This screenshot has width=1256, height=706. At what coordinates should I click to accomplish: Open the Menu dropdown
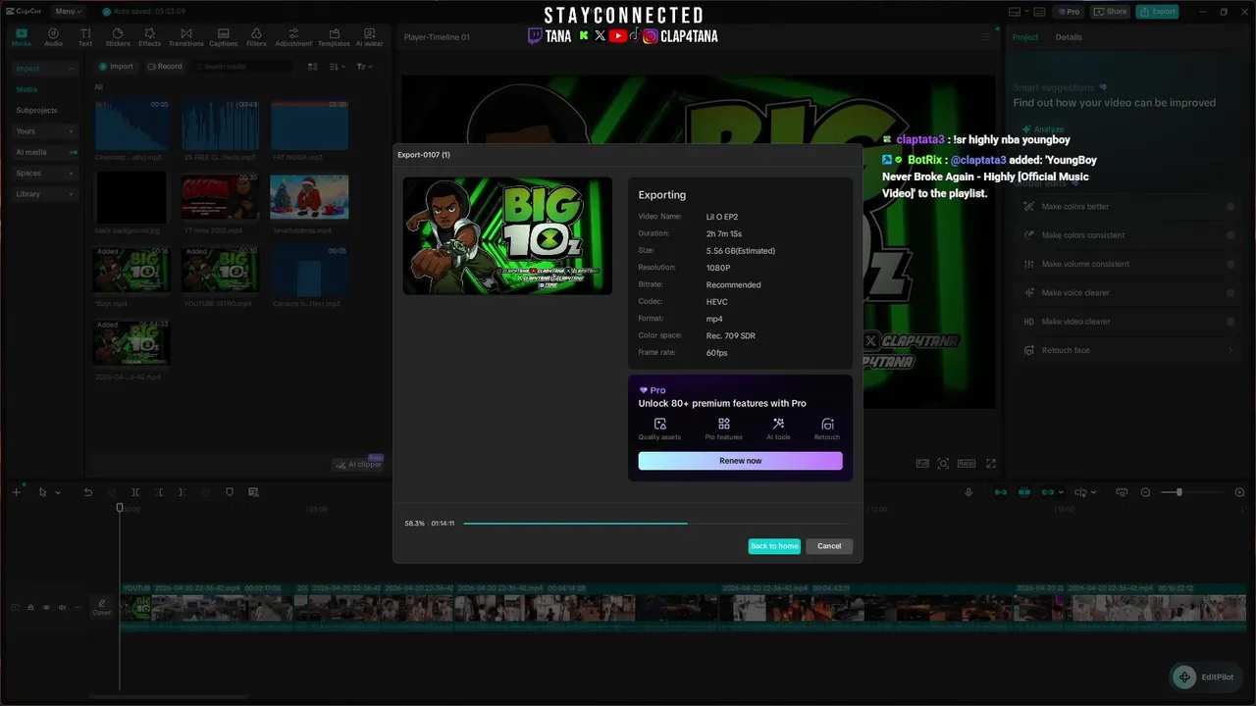pyautogui.click(x=68, y=12)
